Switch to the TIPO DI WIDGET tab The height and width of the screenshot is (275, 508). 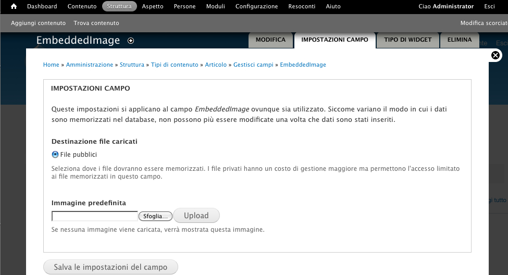point(408,40)
